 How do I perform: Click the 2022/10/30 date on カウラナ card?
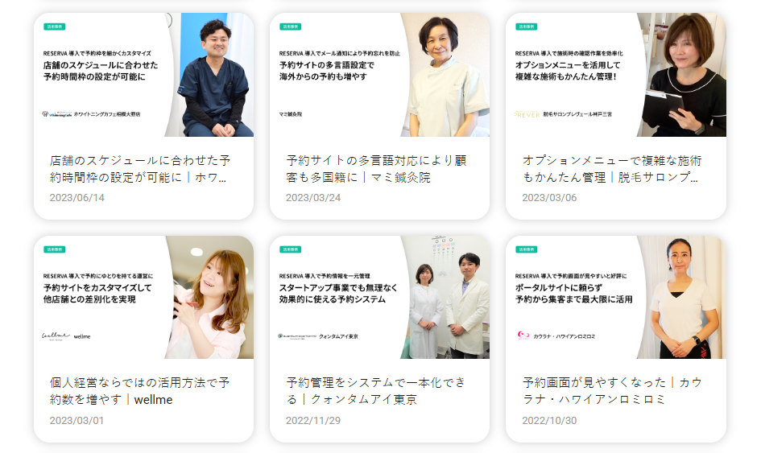point(549,421)
